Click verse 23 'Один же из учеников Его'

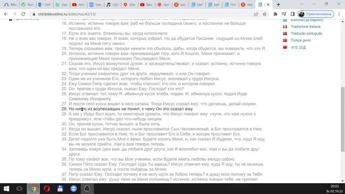pyautogui.click(x=144, y=79)
